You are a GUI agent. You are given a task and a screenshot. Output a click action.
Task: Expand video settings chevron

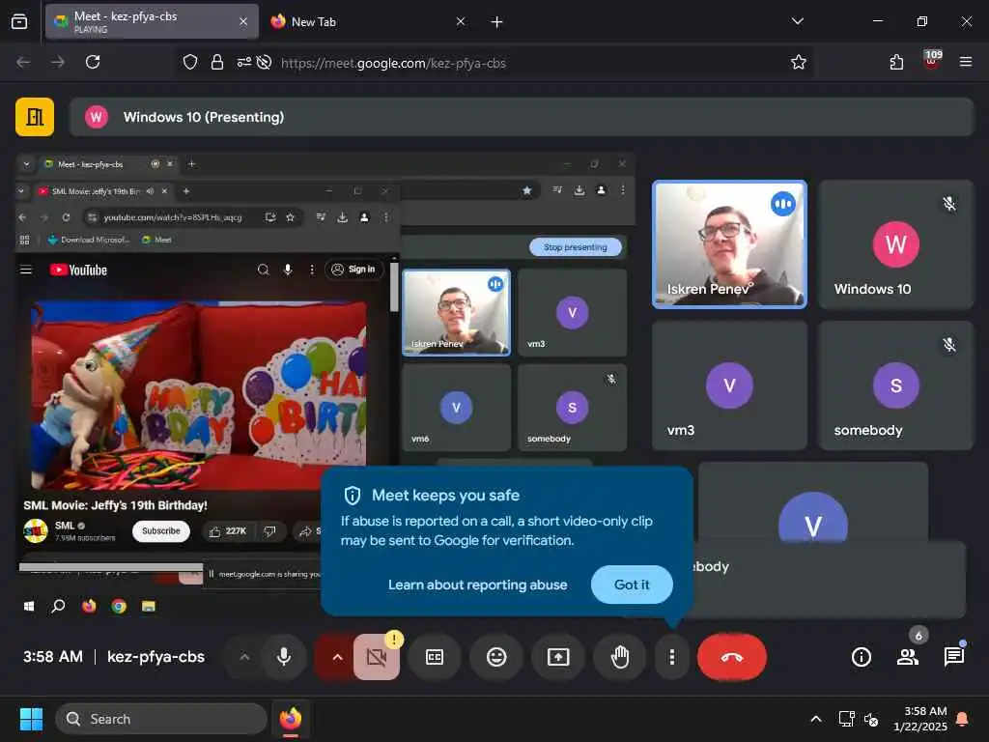337,657
